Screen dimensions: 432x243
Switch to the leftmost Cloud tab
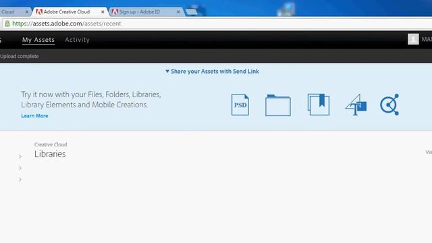[15, 12]
